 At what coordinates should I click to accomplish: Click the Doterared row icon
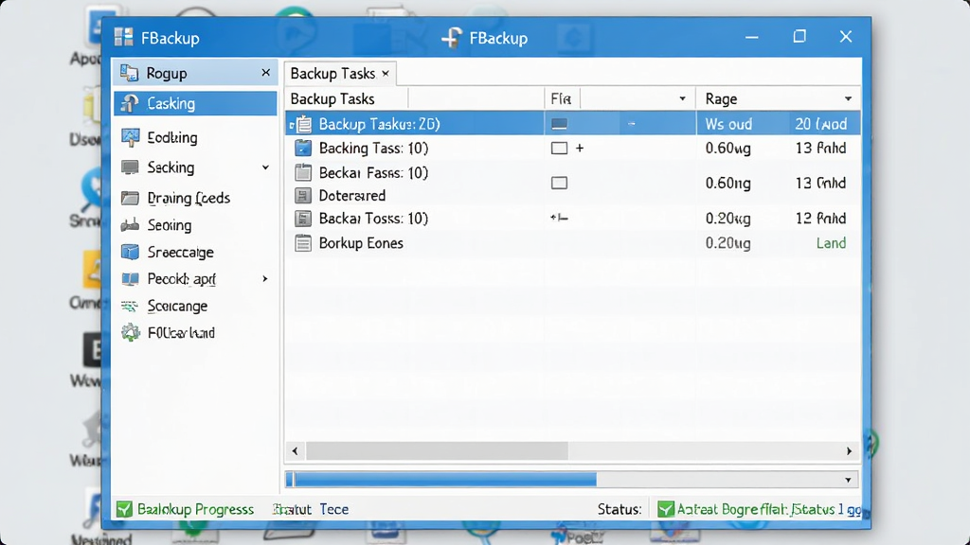point(303,196)
